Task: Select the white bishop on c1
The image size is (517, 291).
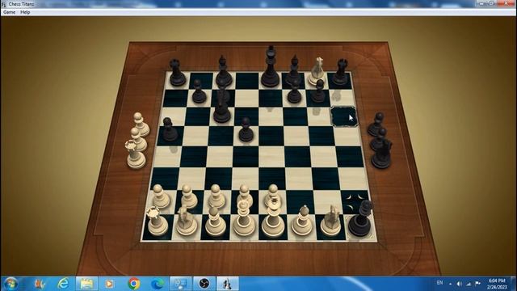Action: click(x=216, y=221)
